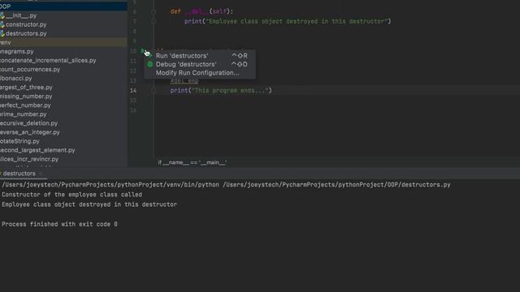The height and width of the screenshot is (292, 520).
Task: Click the run gutter arrow at line 10
Action: pos(143,50)
